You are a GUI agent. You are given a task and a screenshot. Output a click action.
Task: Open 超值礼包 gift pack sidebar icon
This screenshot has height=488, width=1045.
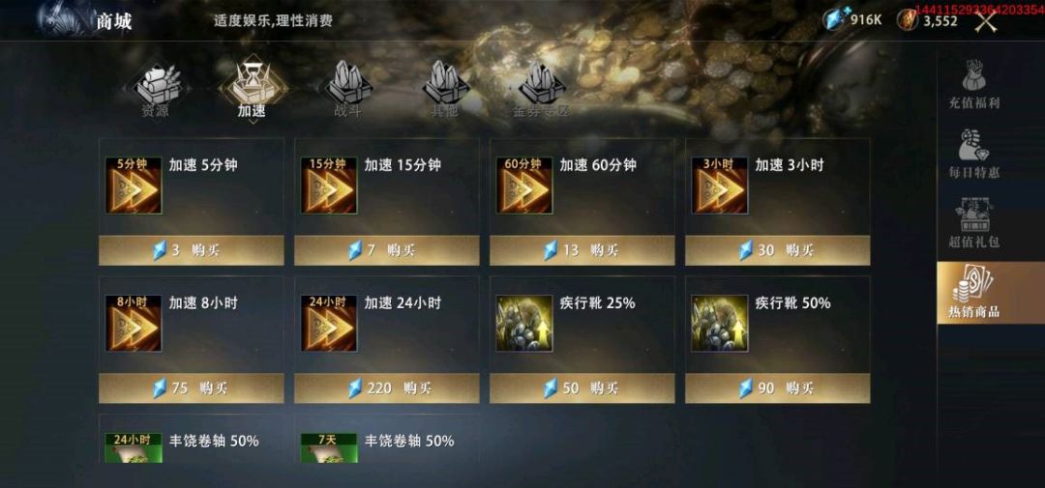973,223
